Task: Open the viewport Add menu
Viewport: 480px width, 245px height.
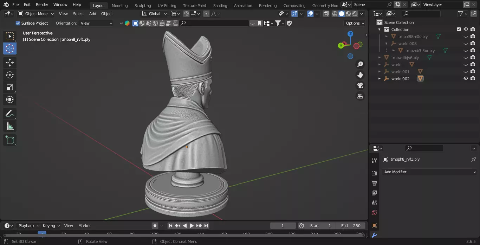Action: coord(92,14)
